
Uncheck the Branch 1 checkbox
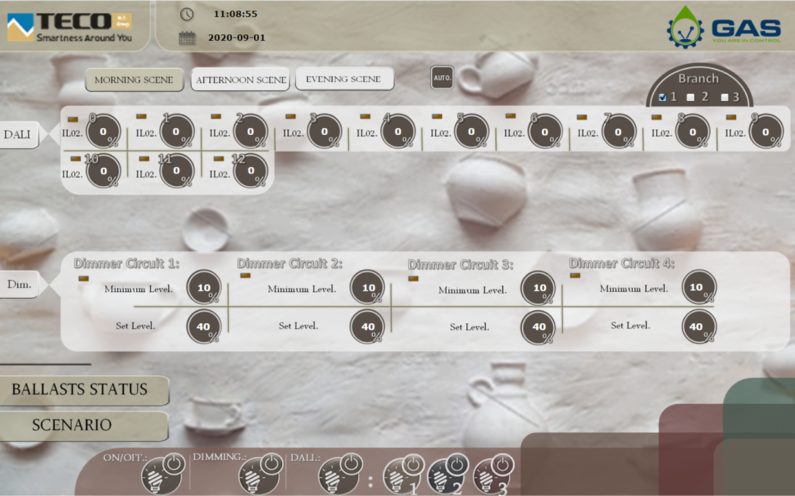(663, 97)
